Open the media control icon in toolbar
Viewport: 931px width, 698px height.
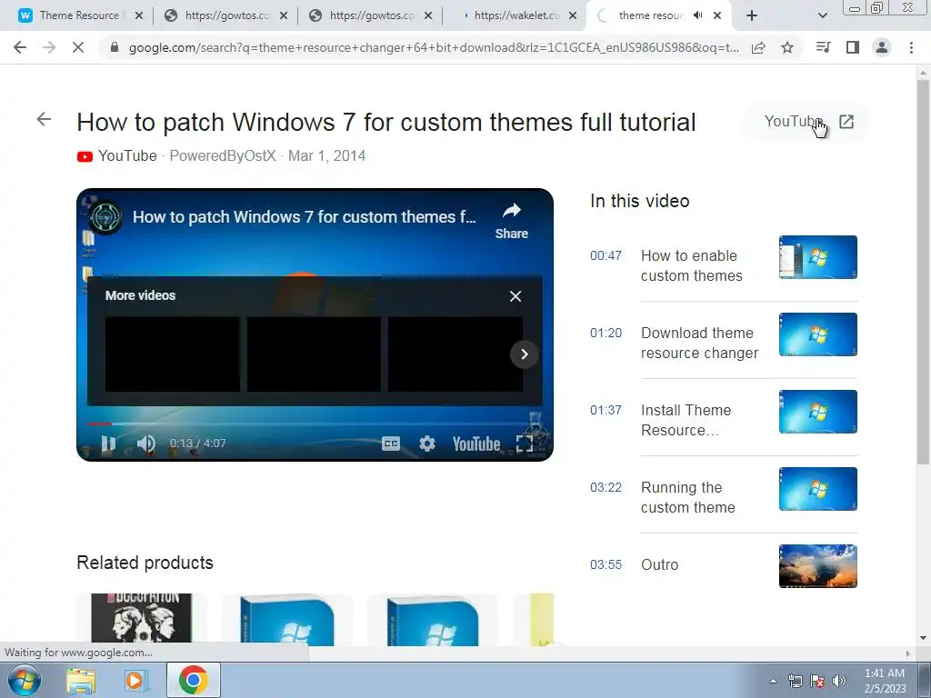pyautogui.click(x=823, y=47)
